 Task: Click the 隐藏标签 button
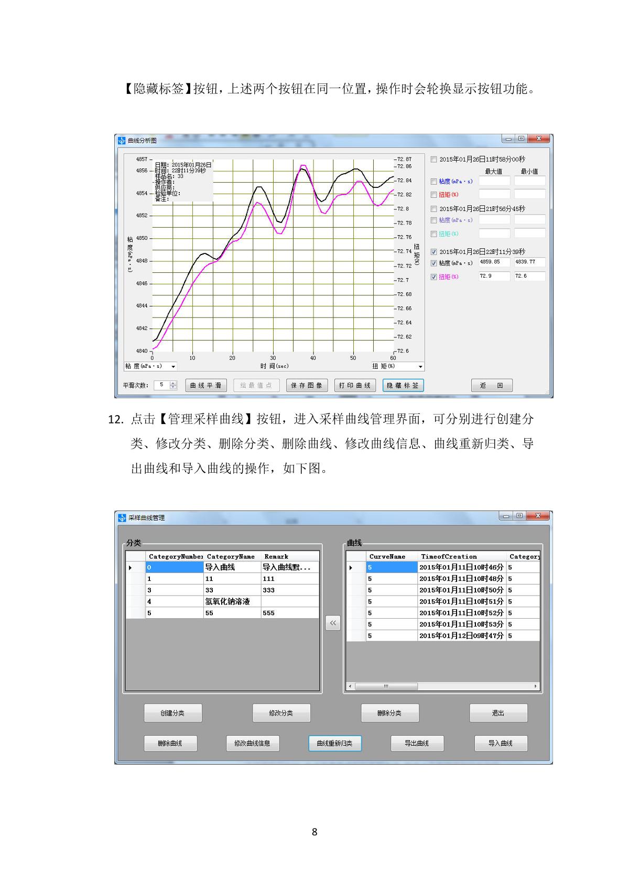(403, 385)
